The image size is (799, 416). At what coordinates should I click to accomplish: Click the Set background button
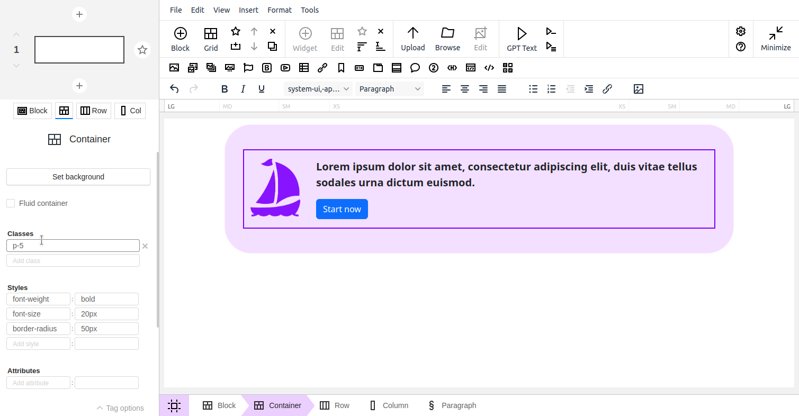click(78, 177)
